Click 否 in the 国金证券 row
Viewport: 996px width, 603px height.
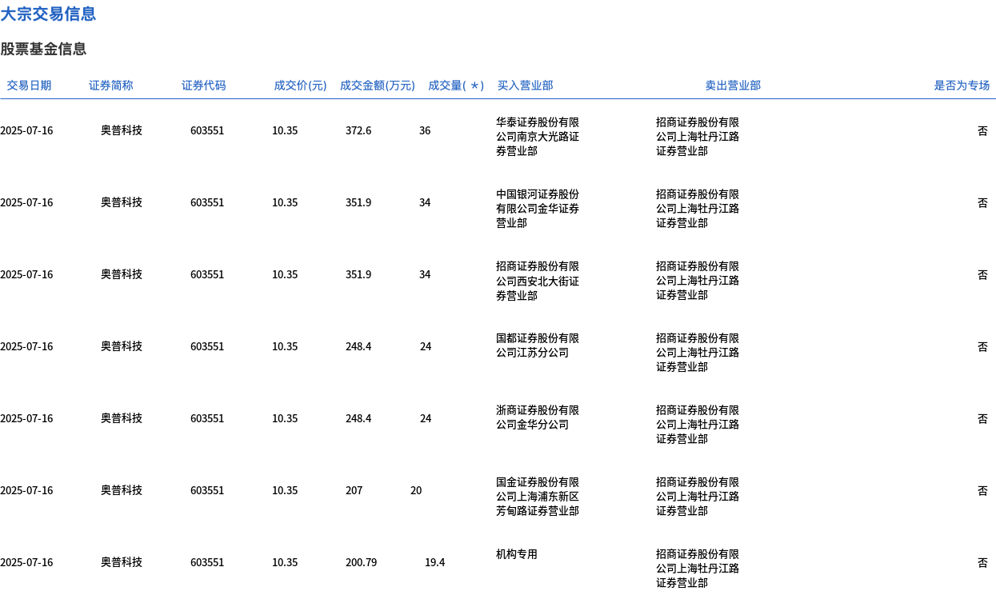pyautogui.click(x=982, y=490)
